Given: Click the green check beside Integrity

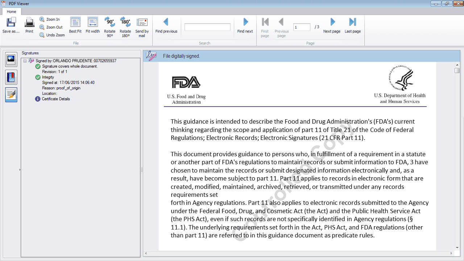Looking at the screenshot, I should [38, 77].
